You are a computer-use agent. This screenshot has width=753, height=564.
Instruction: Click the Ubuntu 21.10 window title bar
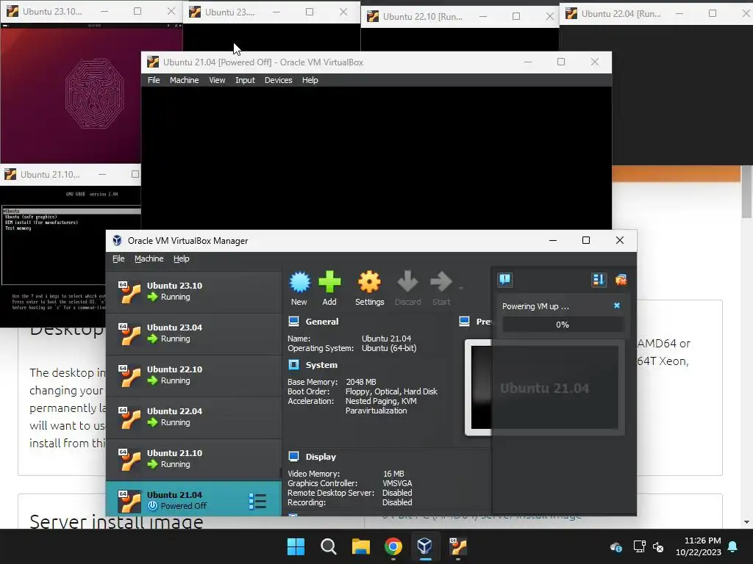tap(71, 175)
